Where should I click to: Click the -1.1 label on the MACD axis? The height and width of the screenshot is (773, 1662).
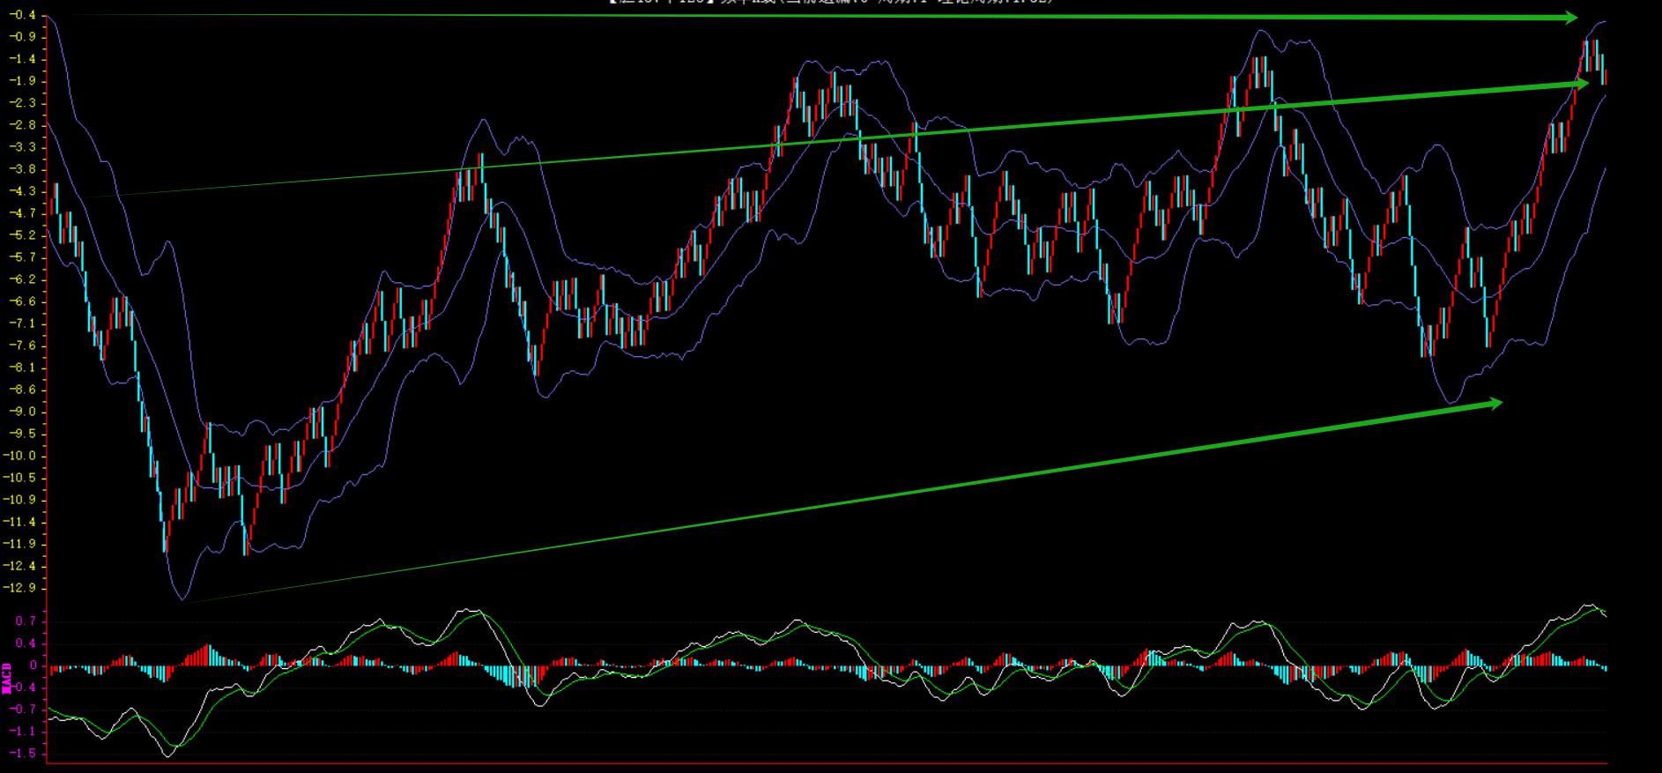[25, 732]
